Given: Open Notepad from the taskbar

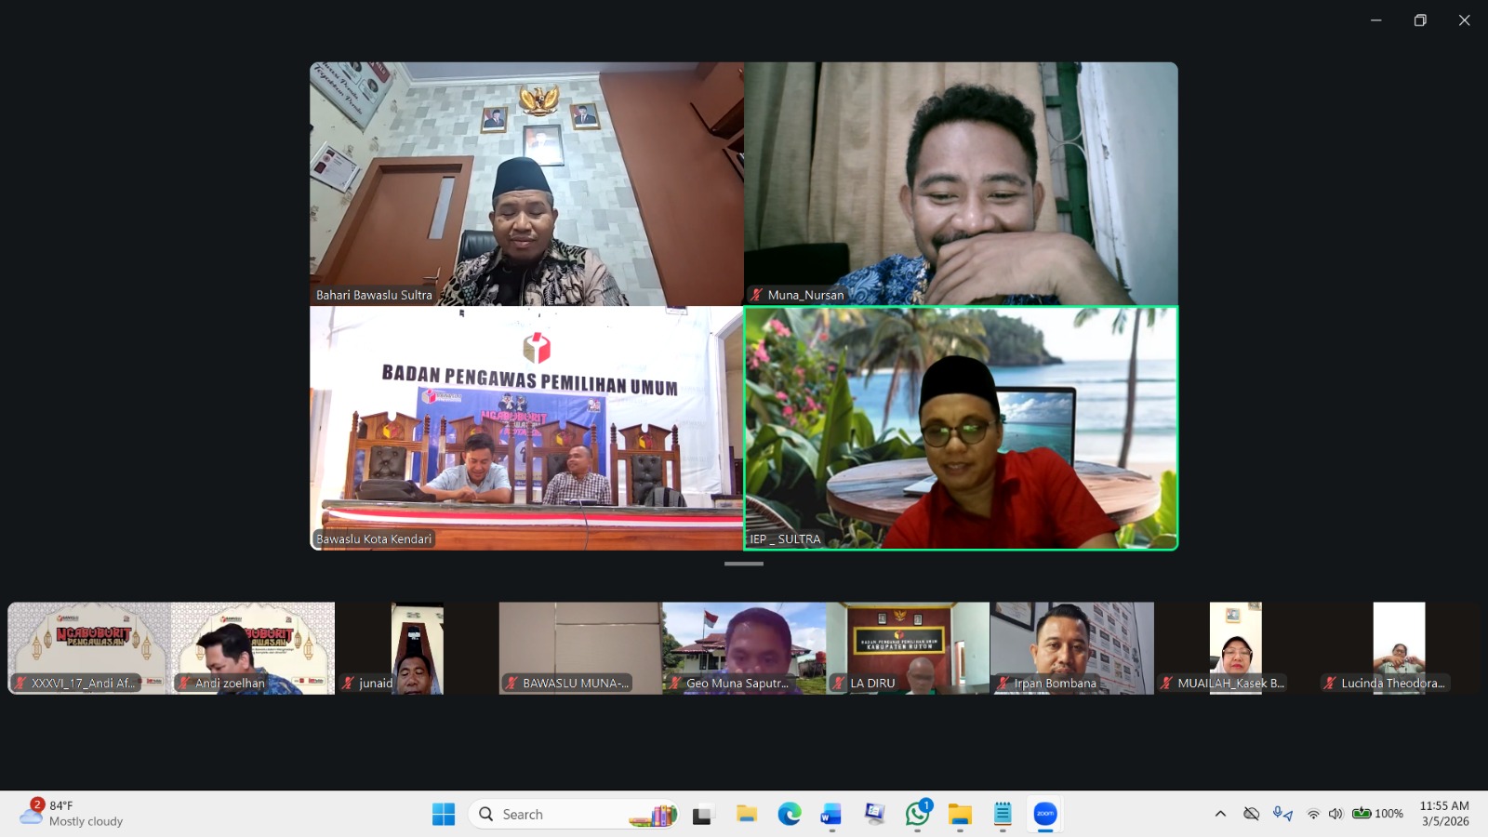Looking at the screenshot, I should tap(1002, 814).
